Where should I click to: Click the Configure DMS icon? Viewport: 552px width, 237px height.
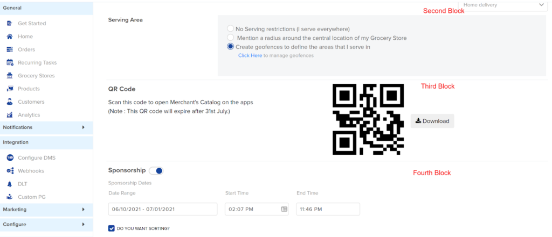point(10,157)
